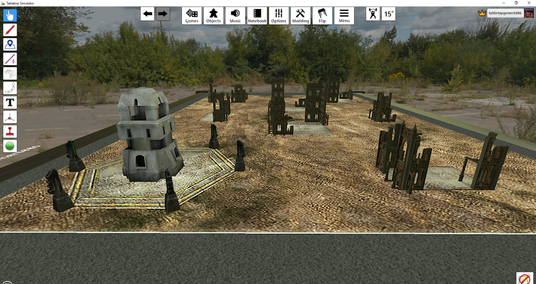This screenshot has height=284, width=536.
Task: Open the Modding tools menu
Action: click(300, 16)
